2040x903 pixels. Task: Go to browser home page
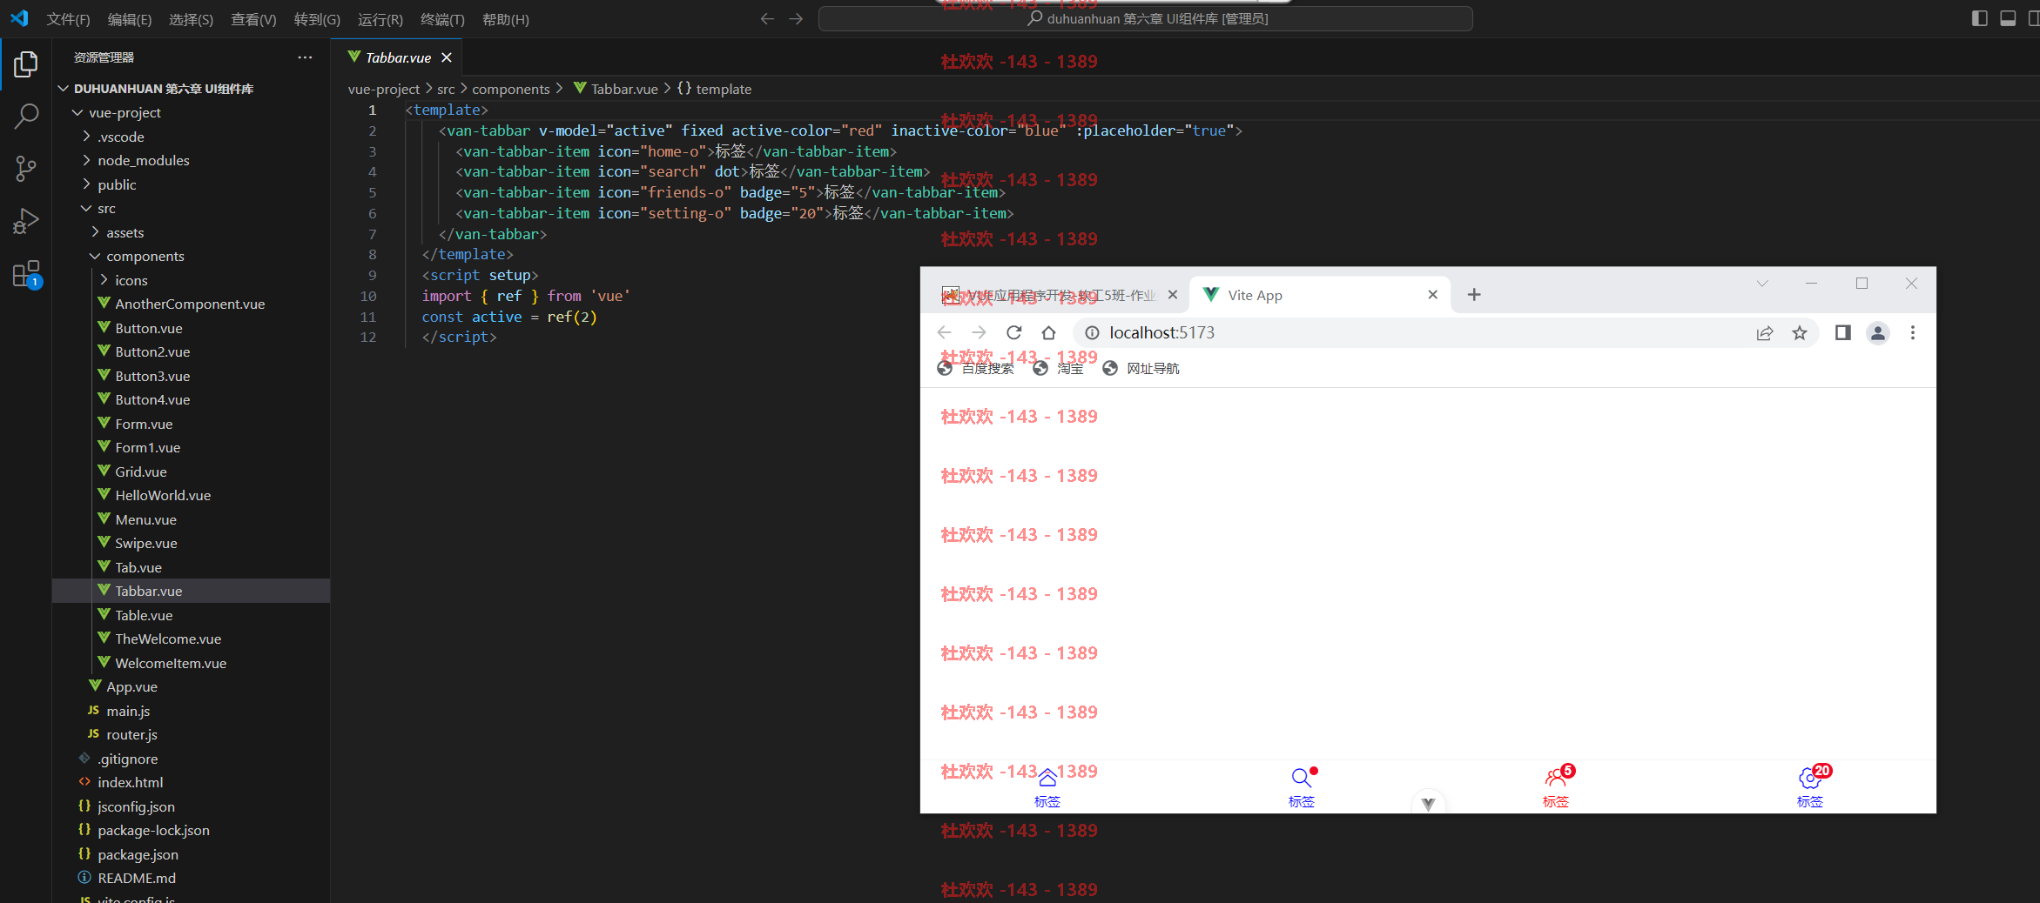[x=1048, y=332]
